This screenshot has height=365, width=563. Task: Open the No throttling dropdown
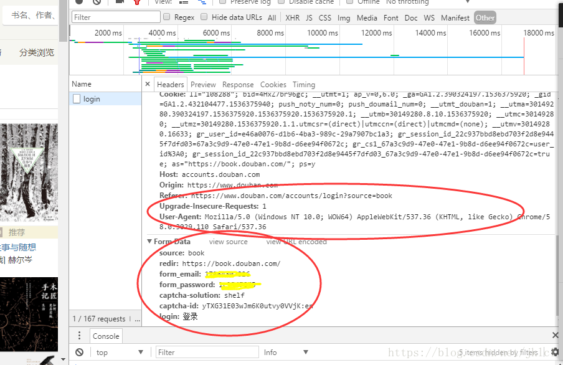[x=427, y=2]
